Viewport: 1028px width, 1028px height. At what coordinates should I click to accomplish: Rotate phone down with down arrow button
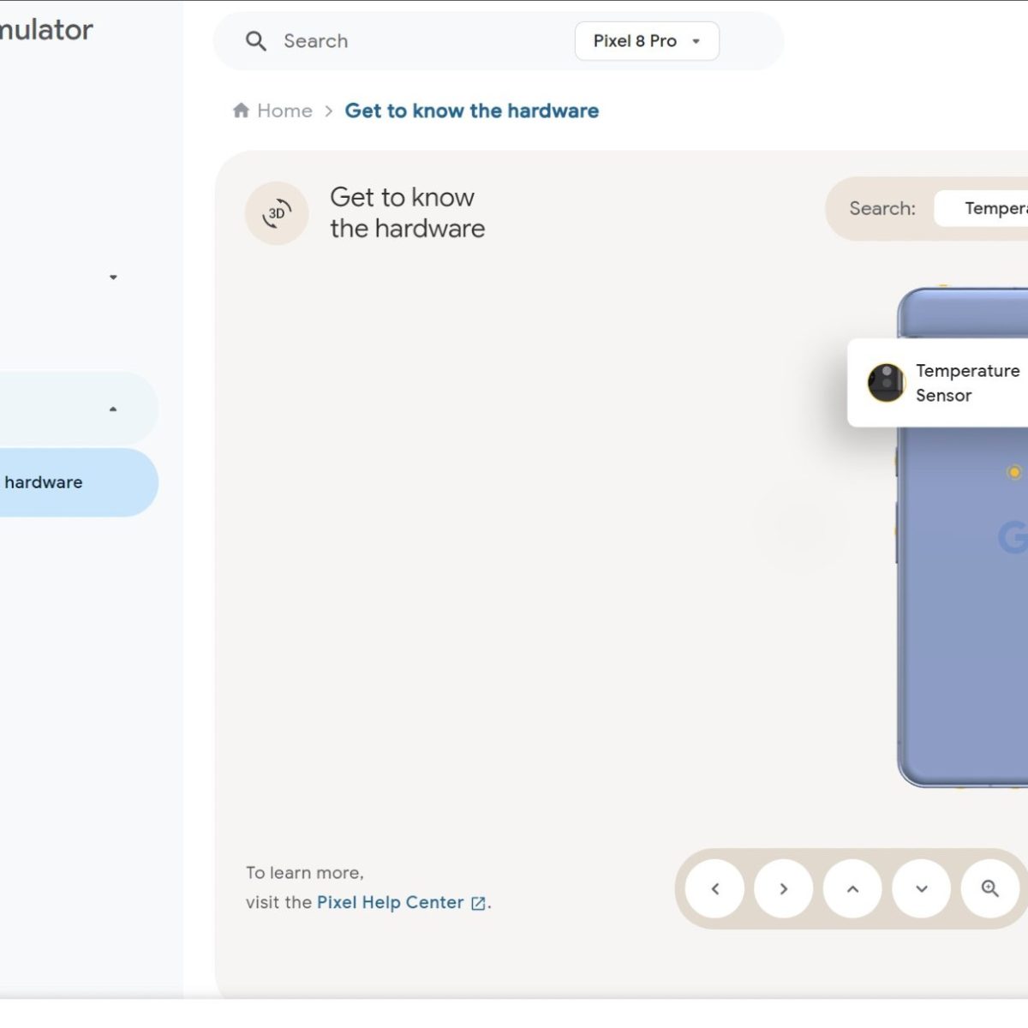(922, 889)
